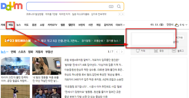Open 같이가치 in the top menu

(108, 25)
